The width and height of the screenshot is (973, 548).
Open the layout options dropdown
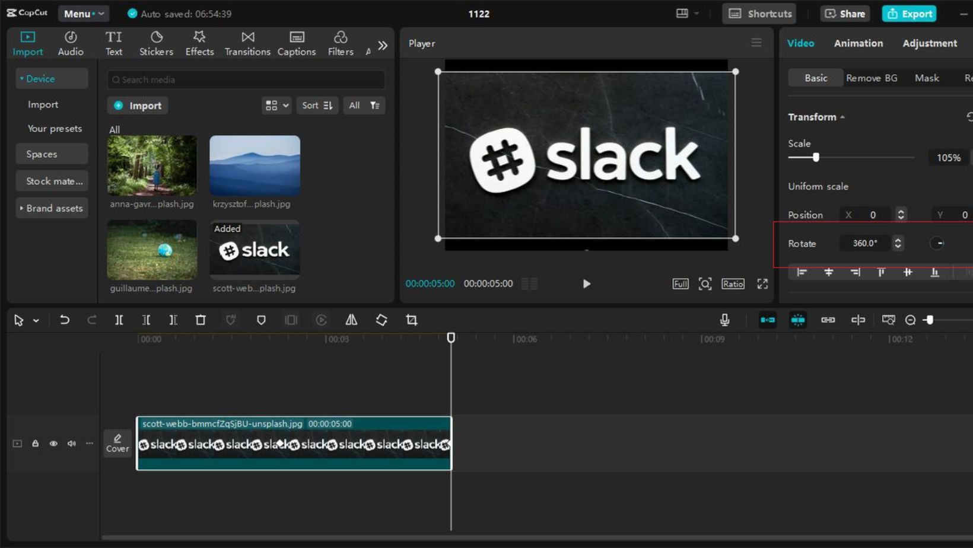coord(687,13)
